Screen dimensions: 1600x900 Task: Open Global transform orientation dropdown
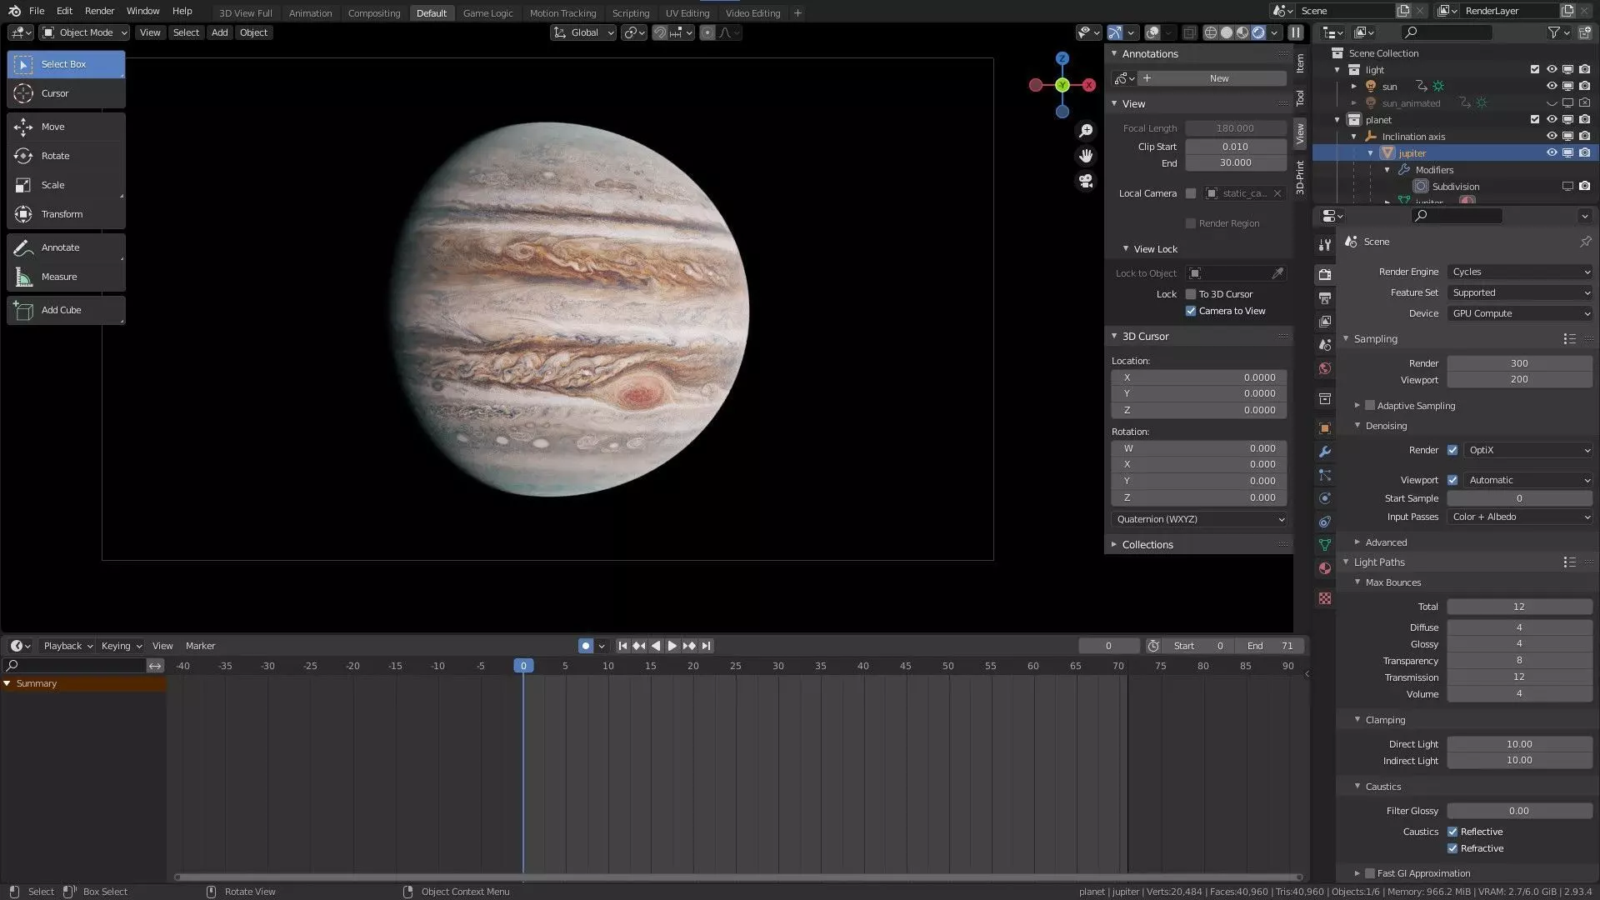583,32
